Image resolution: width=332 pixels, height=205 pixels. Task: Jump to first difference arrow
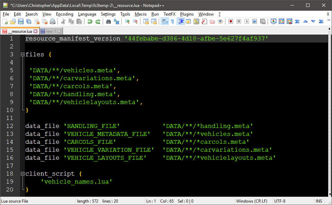point(297,21)
